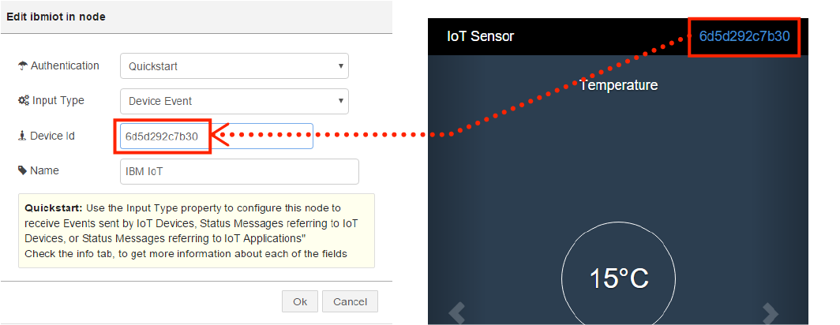Click the Quickstart help text box
The height and width of the screenshot is (325, 840).
(x=196, y=231)
